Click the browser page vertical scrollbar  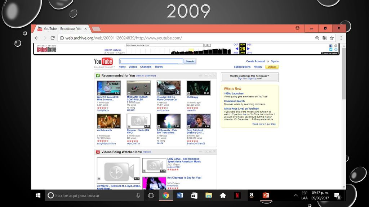point(344,74)
